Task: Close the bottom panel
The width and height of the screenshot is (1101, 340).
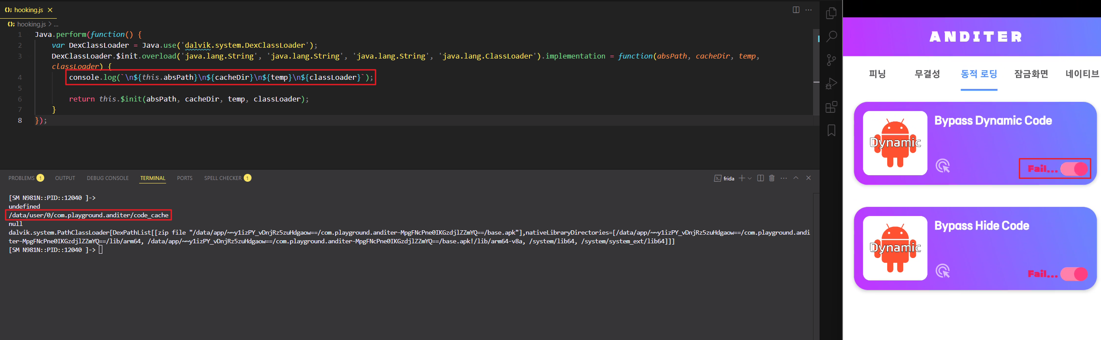Action: coord(808,178)
